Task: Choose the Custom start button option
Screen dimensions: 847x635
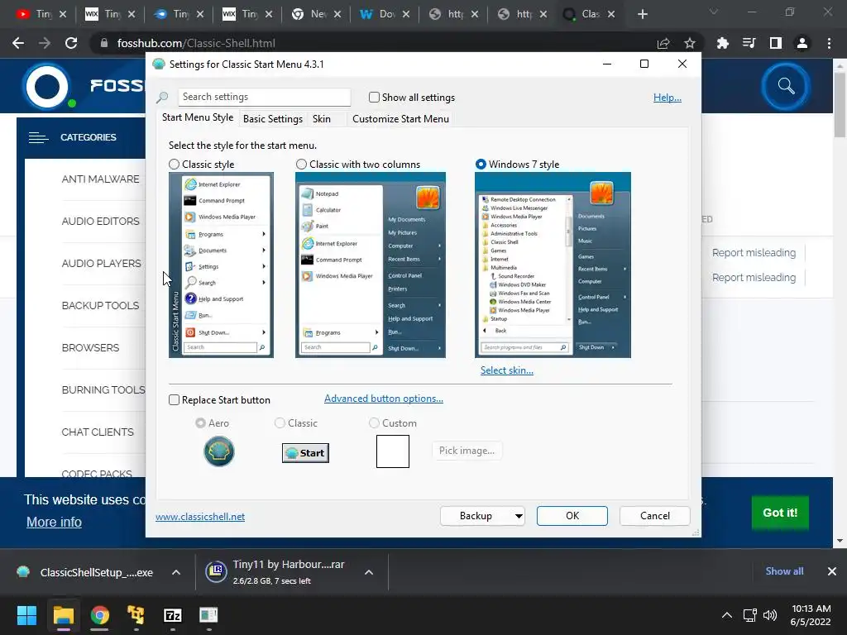Action: click(374, 423)
